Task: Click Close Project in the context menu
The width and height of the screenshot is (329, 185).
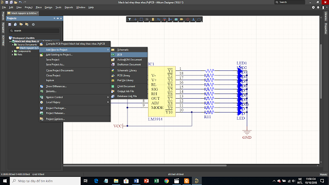Action: (x=75, y=76)
